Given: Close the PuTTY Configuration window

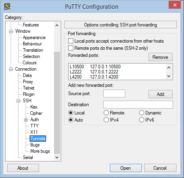Looking at the screenshot, I should 175,5.
